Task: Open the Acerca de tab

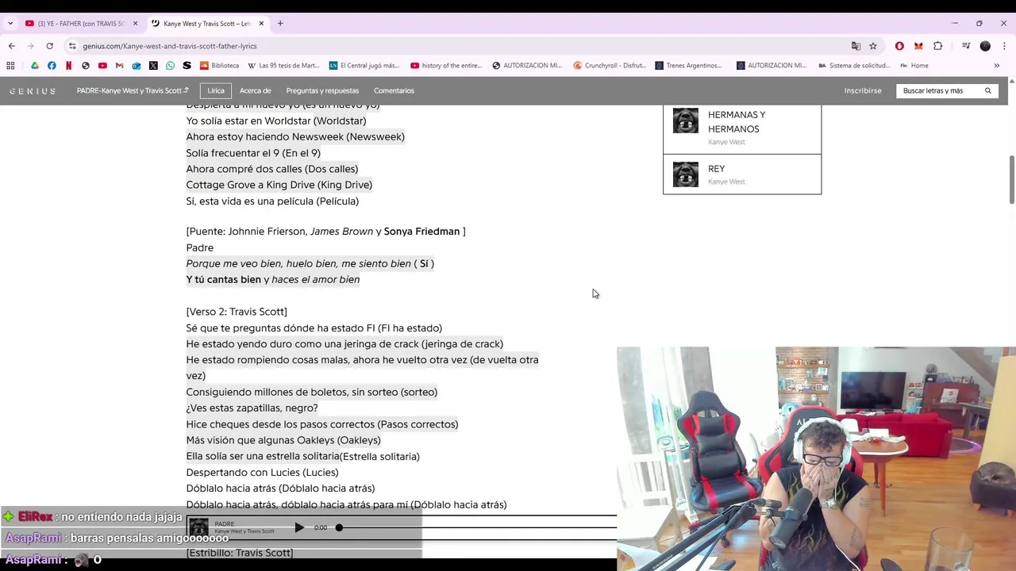Action: (x=255, y=90)
